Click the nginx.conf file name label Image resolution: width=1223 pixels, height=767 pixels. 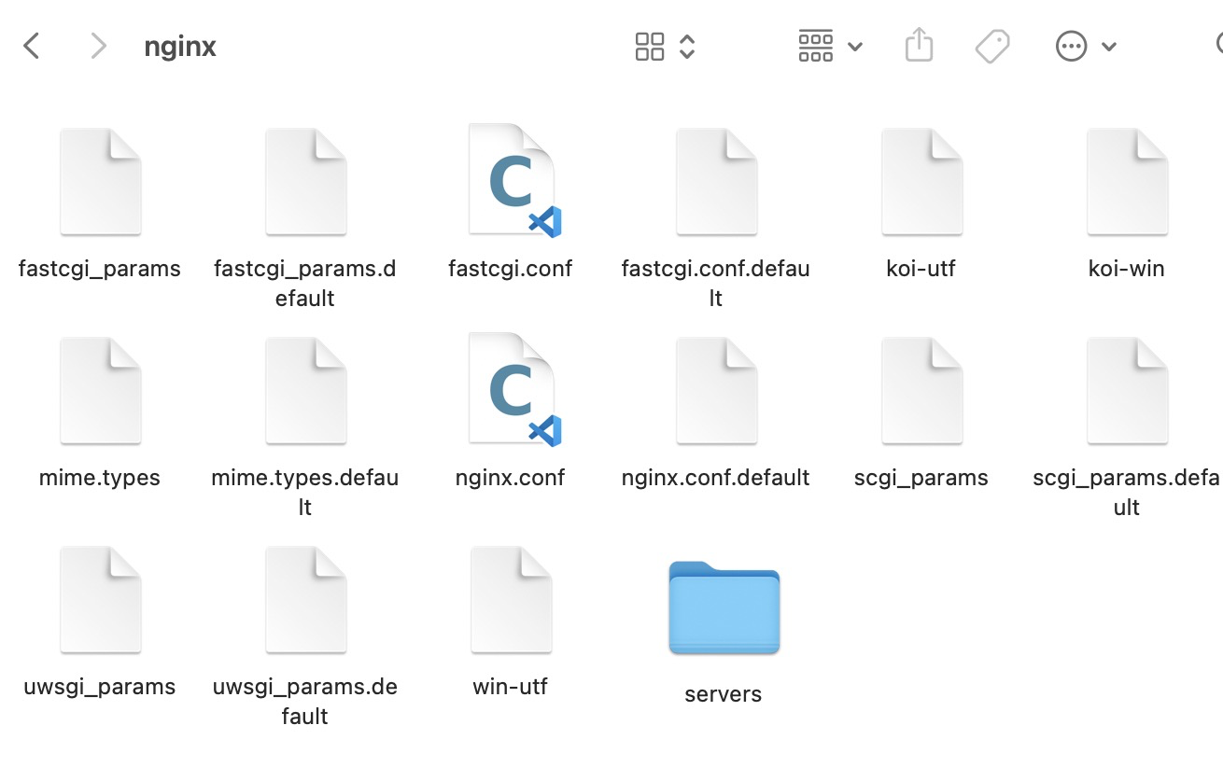click(511, 479)
